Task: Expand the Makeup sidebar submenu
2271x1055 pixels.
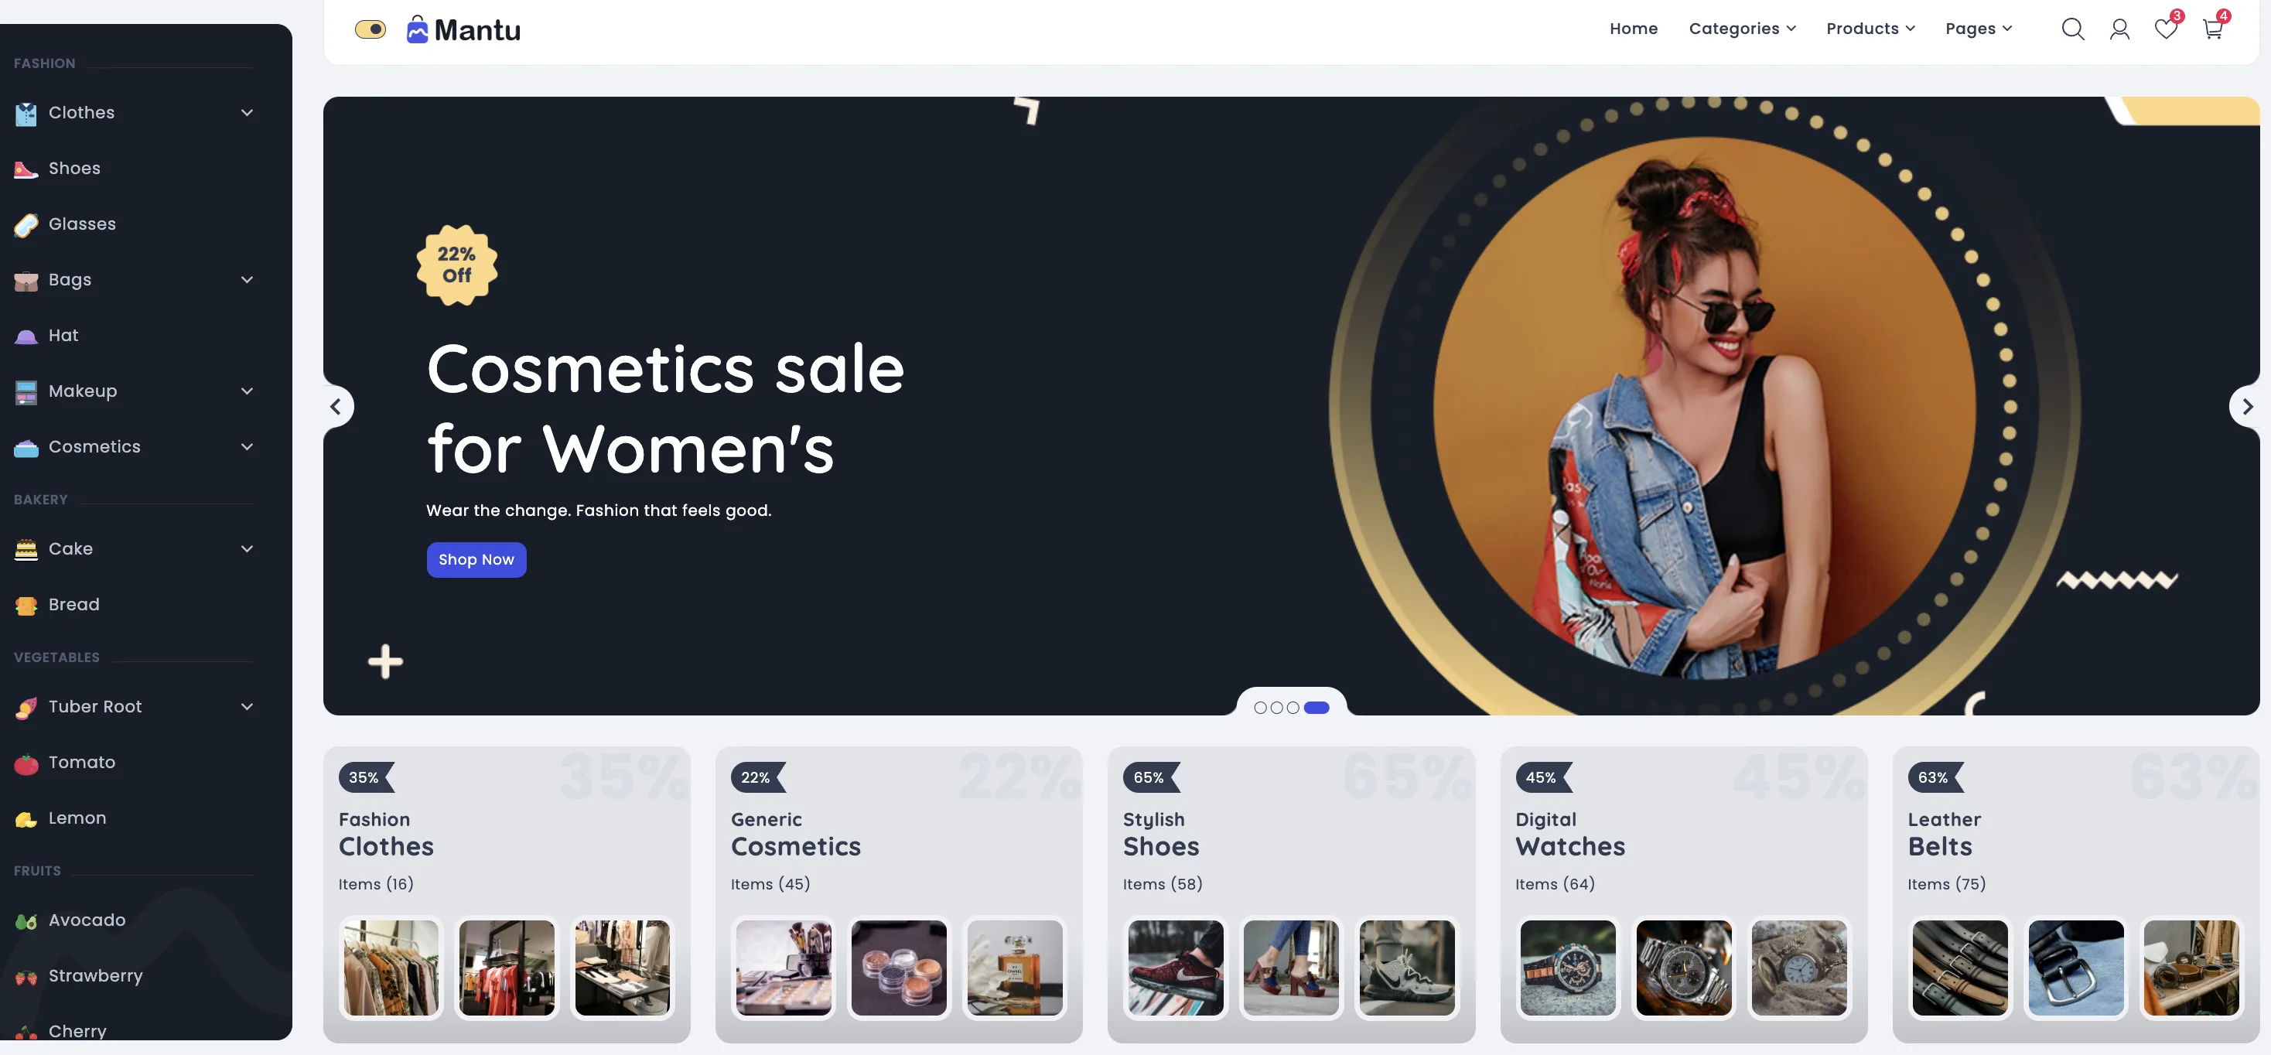Action: [x=247, y=391]
